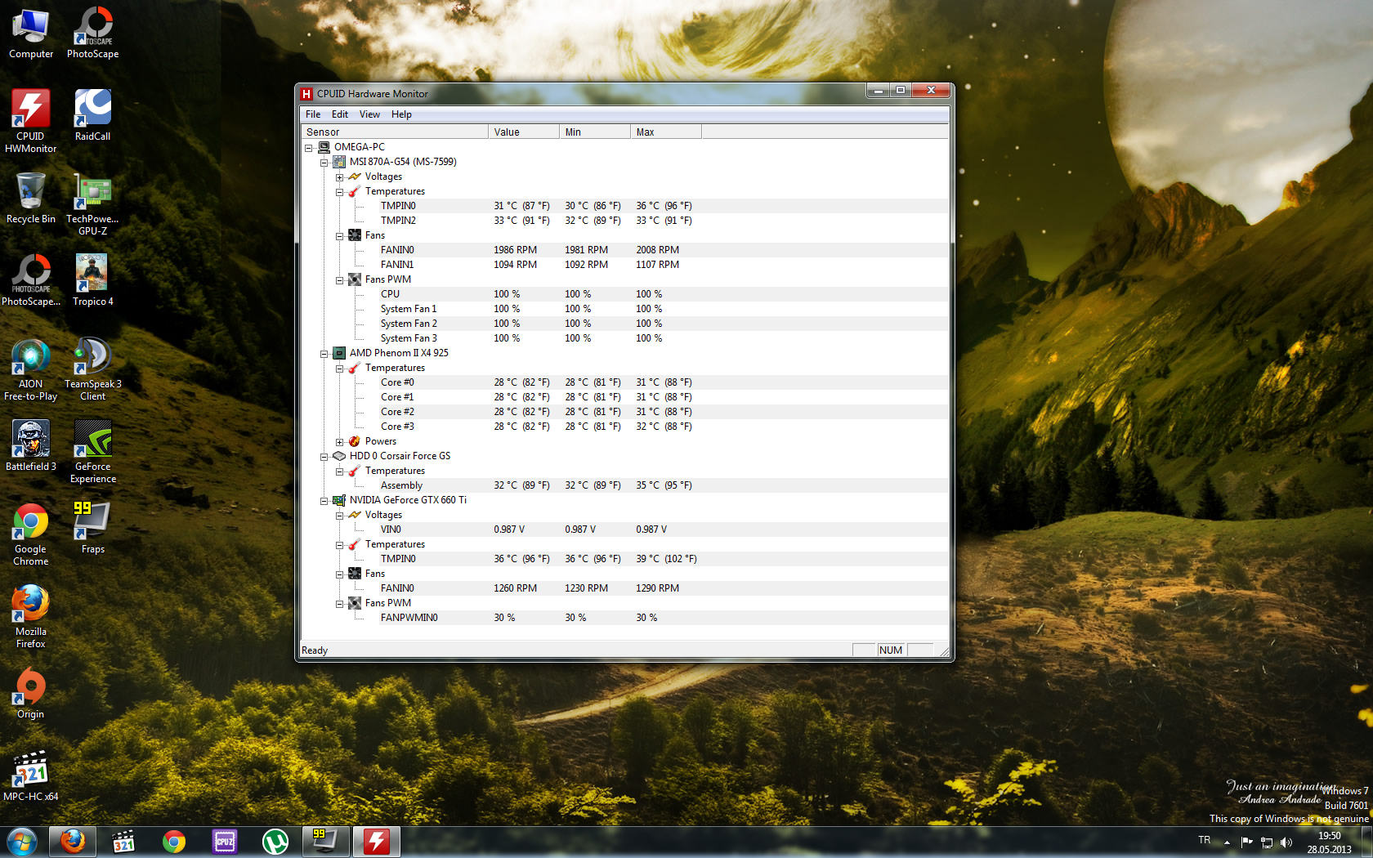Click the TR language indicator
The width and height of the screenshot is (1373, 858).
(1204, 840)
